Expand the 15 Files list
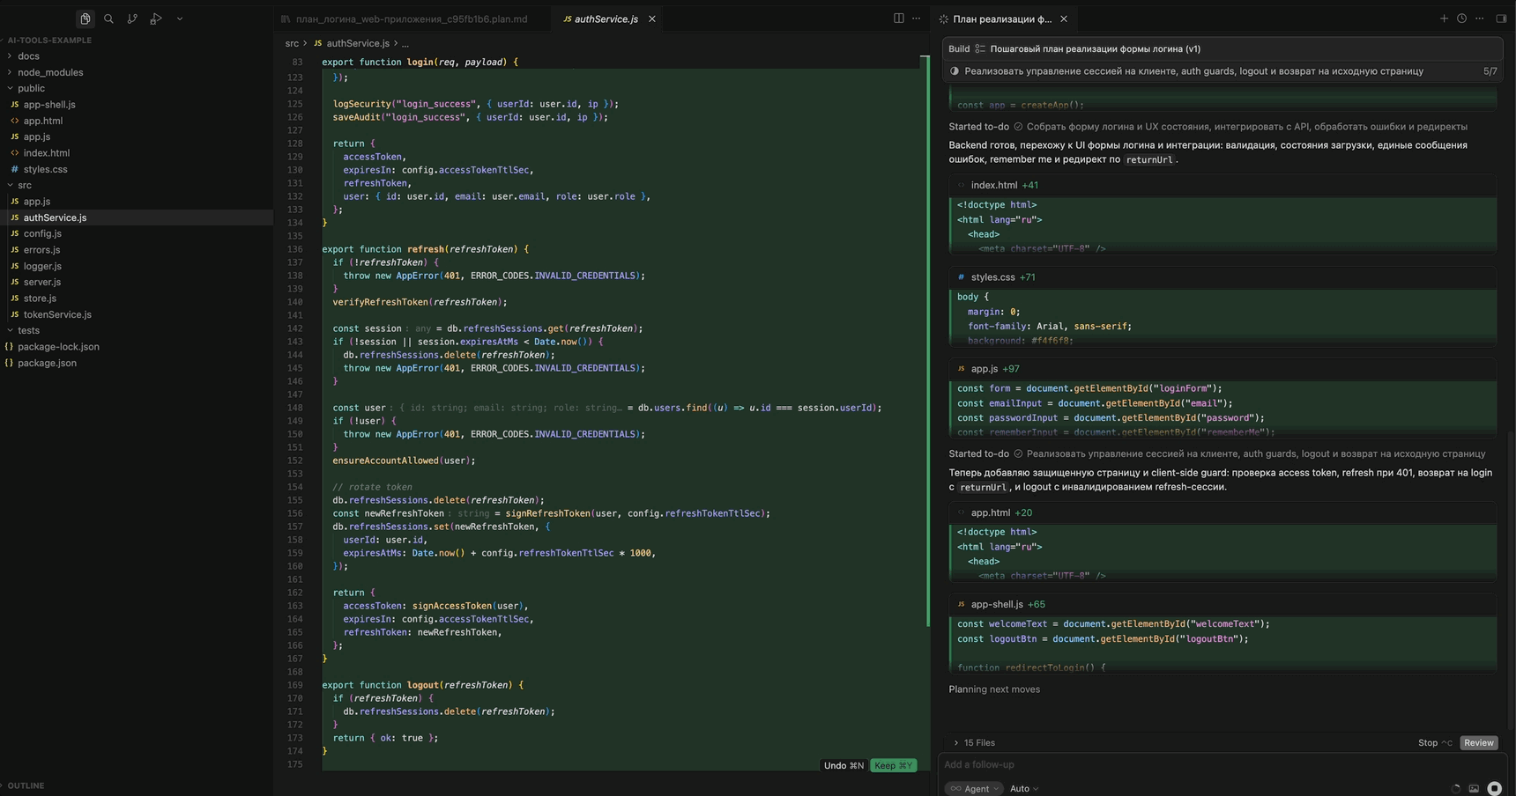 [x=974, y=743]
